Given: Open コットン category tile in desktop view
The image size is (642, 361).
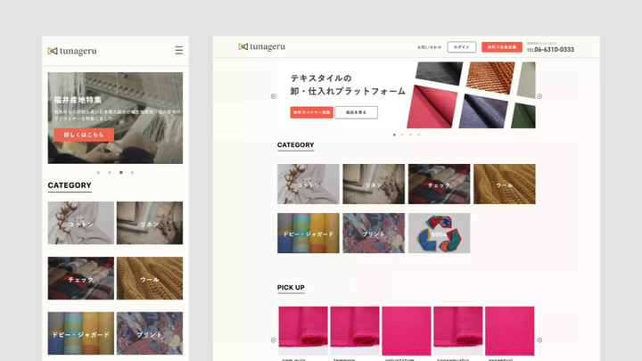Looking at the screenshot, I should coord(309,185).
